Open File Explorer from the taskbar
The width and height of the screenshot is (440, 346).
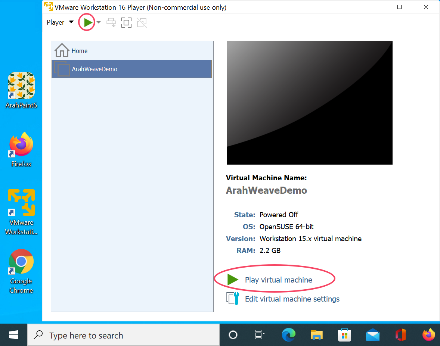pyautogui.click(x=316, y=335)
